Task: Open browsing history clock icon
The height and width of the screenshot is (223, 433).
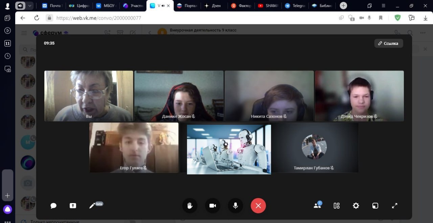Action: click(7, 56)
